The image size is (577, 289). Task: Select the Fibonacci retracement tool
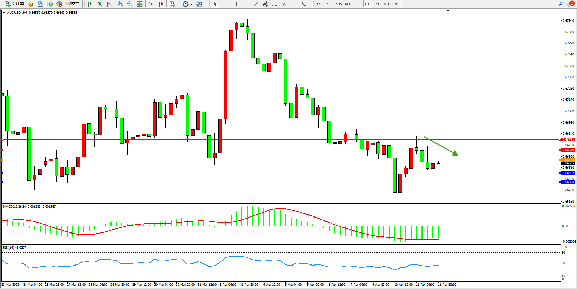(275, 4)
